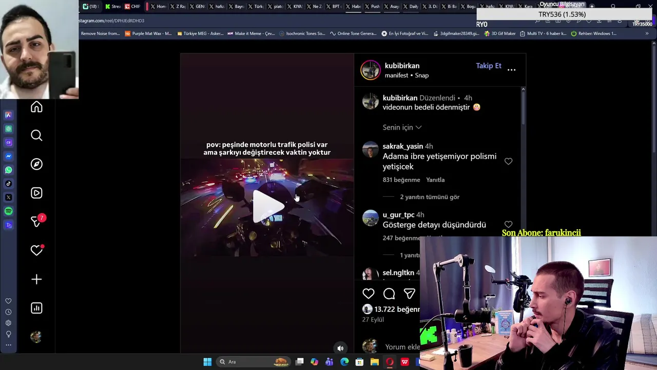Switch to the first (18) browser tab
Screen dimensions: 657x370
point(91,6)
